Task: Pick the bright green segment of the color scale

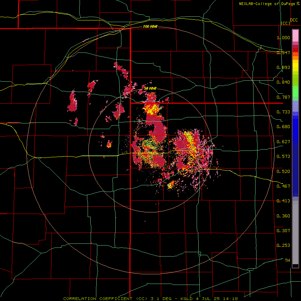Action: pyautogui.click(x=295, y=91)
